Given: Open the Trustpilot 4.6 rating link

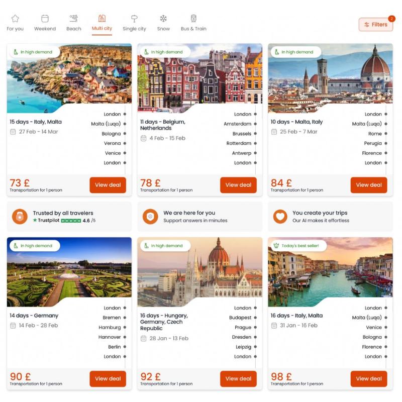Looking at the screenshot, I should pyautogui.click(x=64, y=221).
